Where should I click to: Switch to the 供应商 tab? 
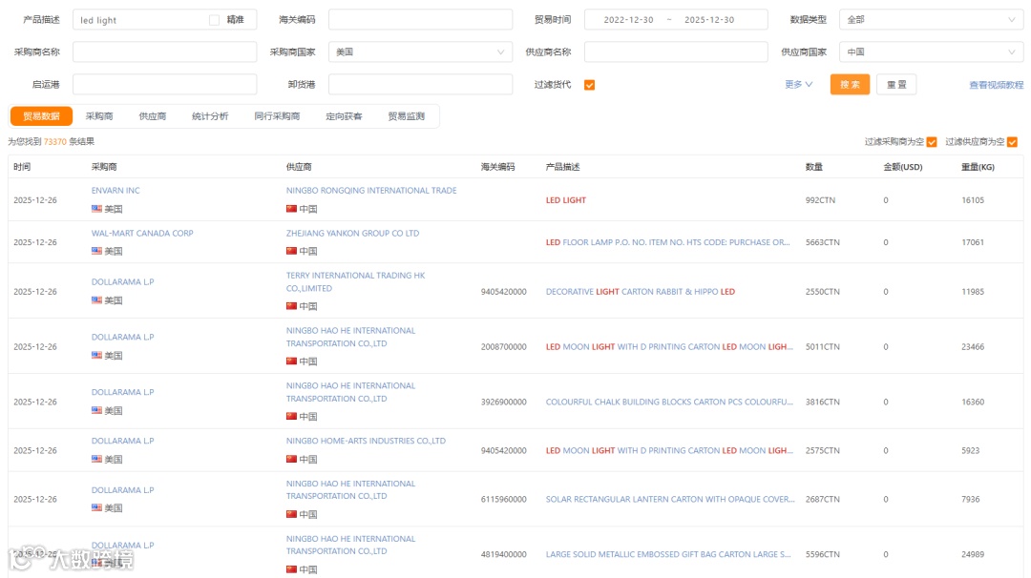pyautogui.click(x=153, y=116)
